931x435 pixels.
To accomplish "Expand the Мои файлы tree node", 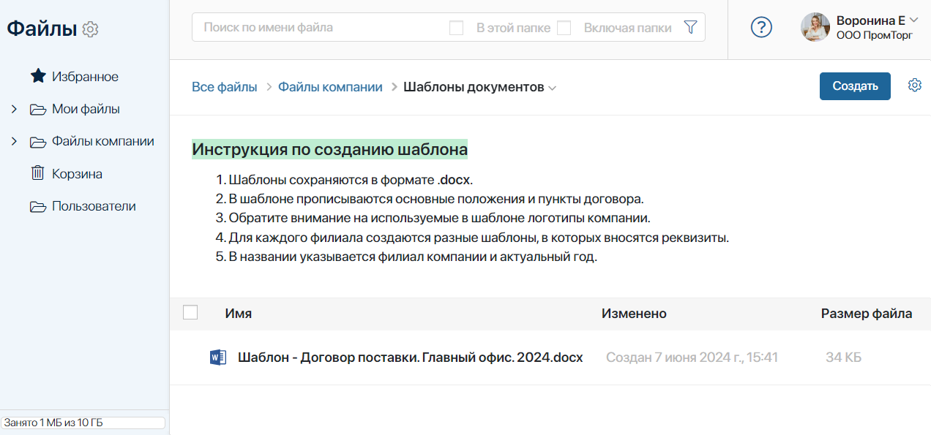I will 14,109.
